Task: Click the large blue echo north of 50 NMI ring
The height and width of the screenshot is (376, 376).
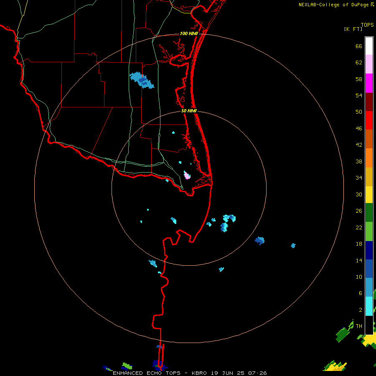Action: click(142, 80)
